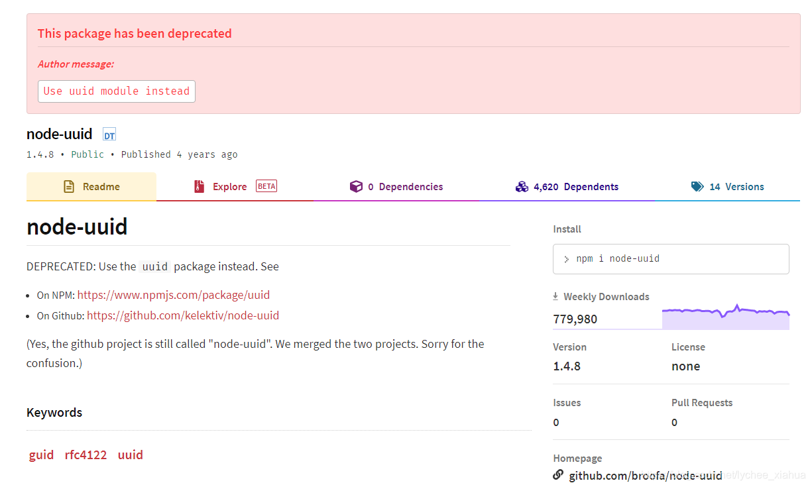Click the DT TypeScript definitions icon
This screenshot has height=487, width=812.
click(109, 135)
